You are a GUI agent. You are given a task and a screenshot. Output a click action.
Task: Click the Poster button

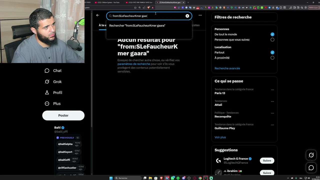63,115
